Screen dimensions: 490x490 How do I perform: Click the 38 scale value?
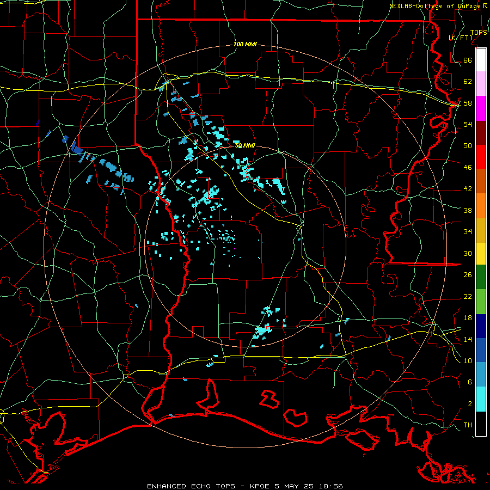click(468, 210)
